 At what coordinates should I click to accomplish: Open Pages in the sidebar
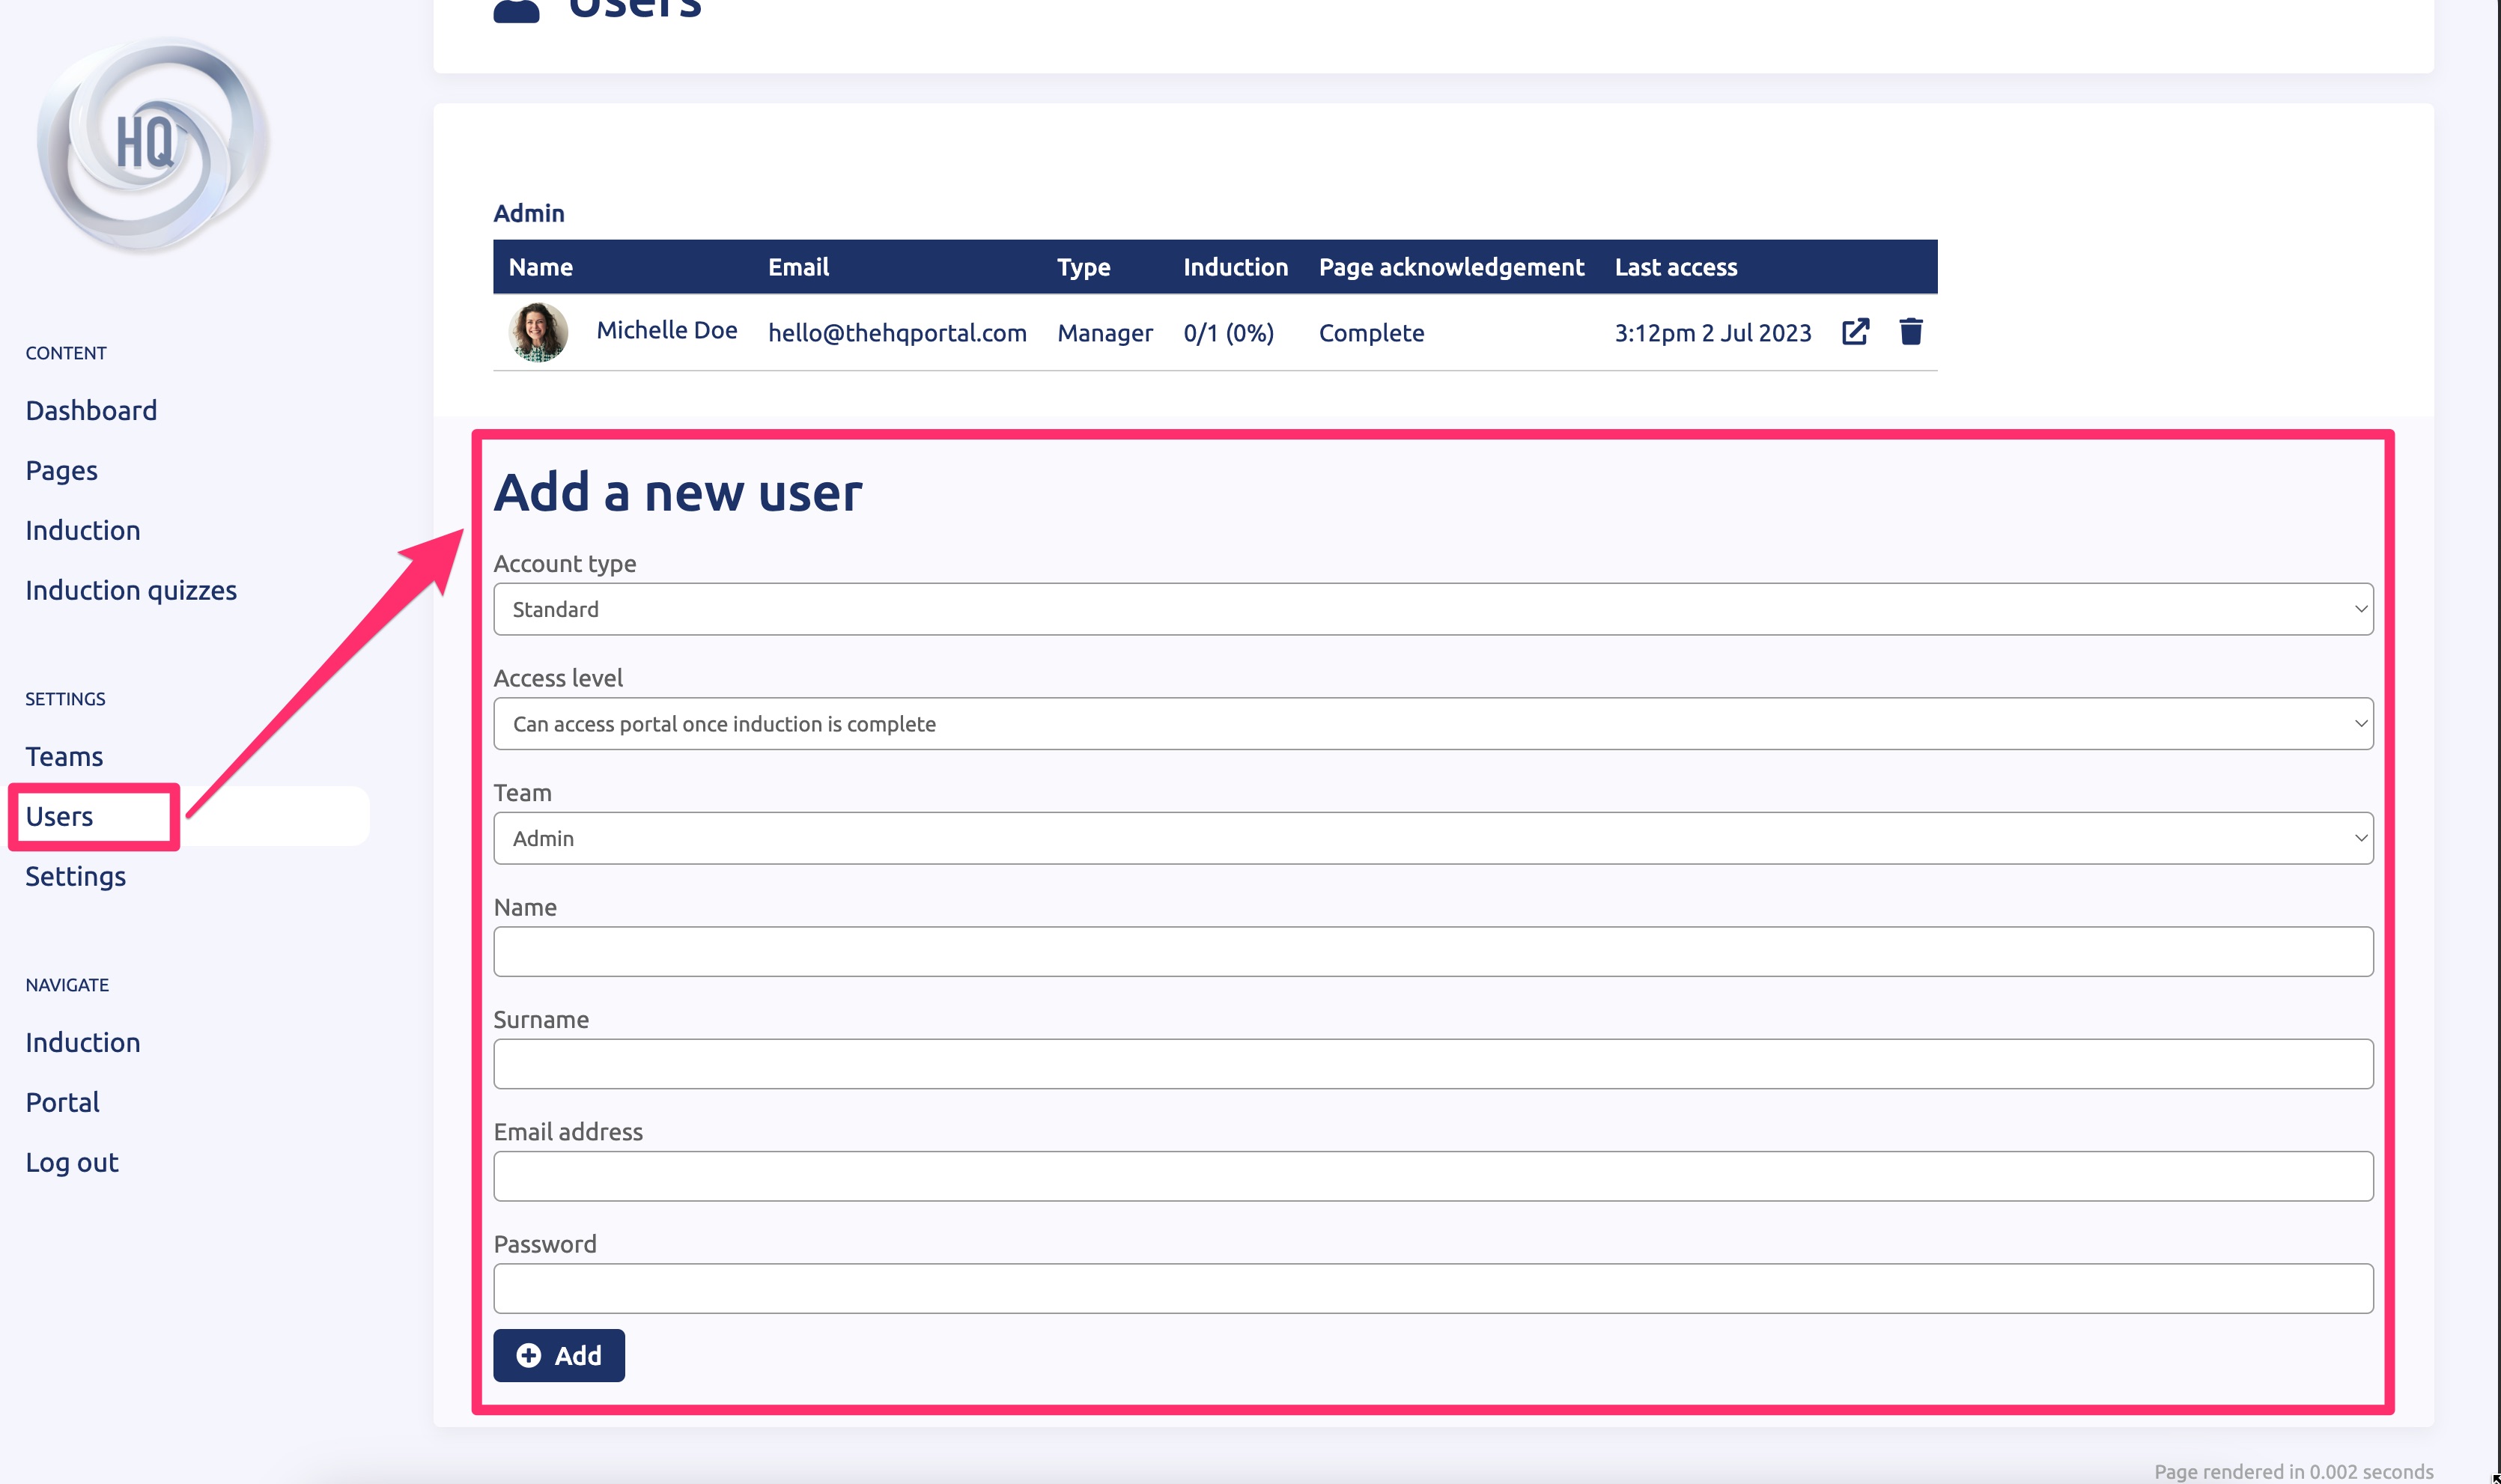[61, 471]
